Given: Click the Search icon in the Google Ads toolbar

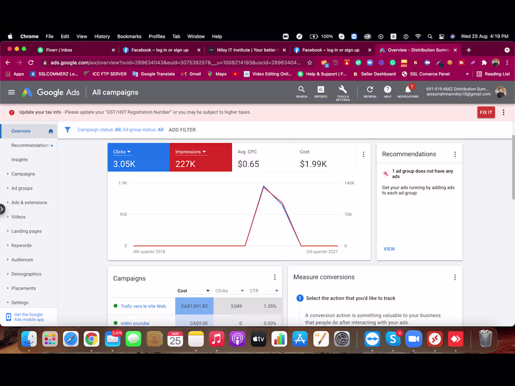Looking at the screenshot, I should pos(302,90).
